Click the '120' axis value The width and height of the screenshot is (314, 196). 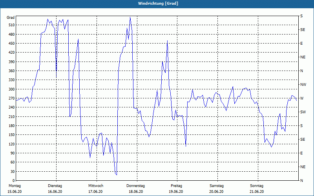[11, 144]
